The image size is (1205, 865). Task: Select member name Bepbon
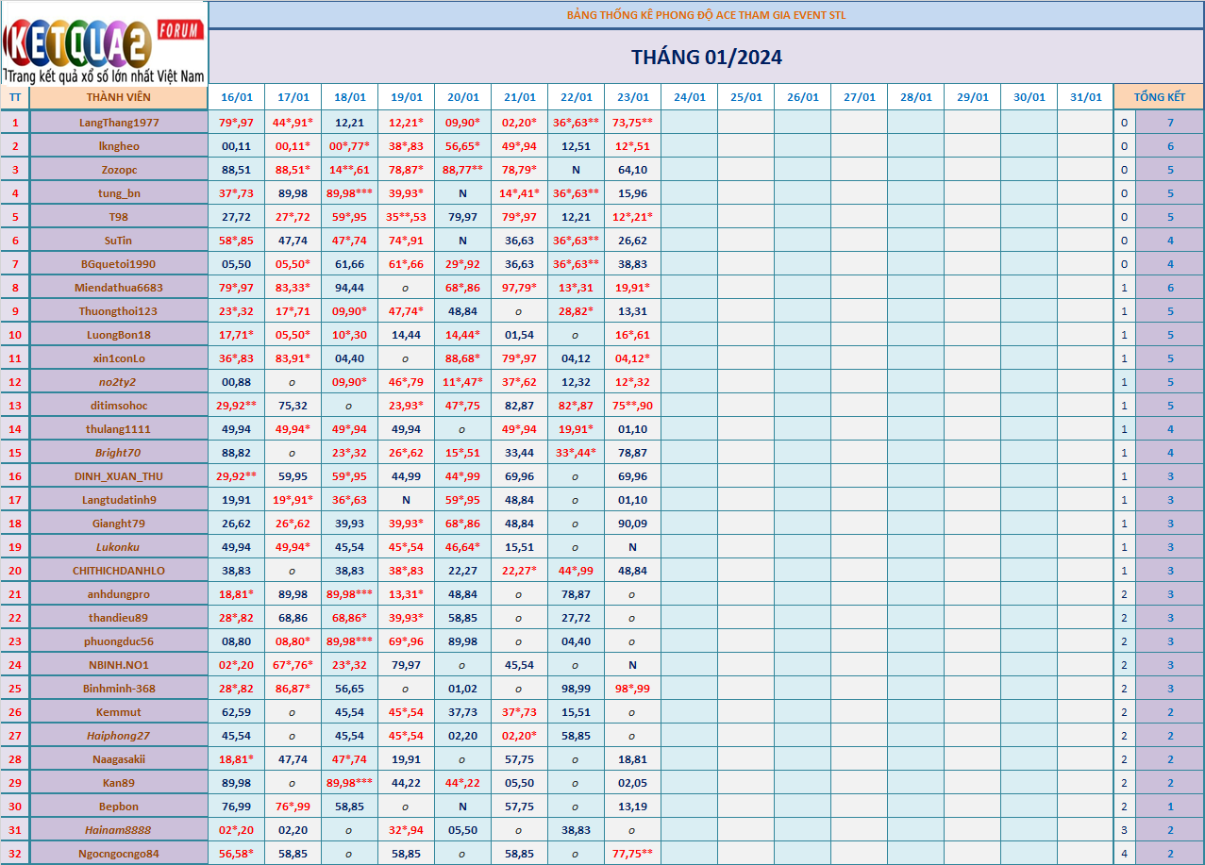(119, 807)
